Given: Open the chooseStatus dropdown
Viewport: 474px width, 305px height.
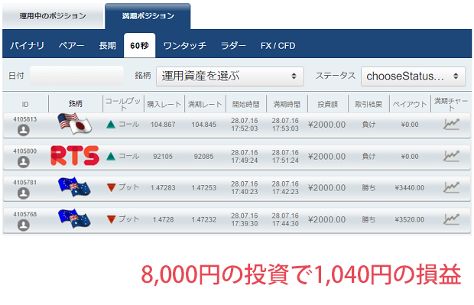Looking at the screenshot, I should [x=414, y=76].
